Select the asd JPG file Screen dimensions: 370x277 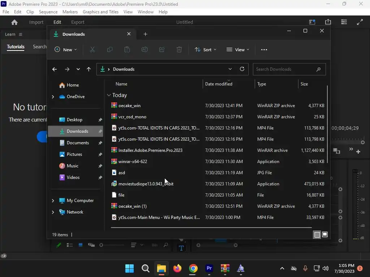218,173
